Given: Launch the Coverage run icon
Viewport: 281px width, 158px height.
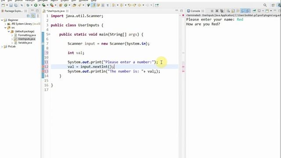Looking at the screenshot, I should tap(43, 5).
